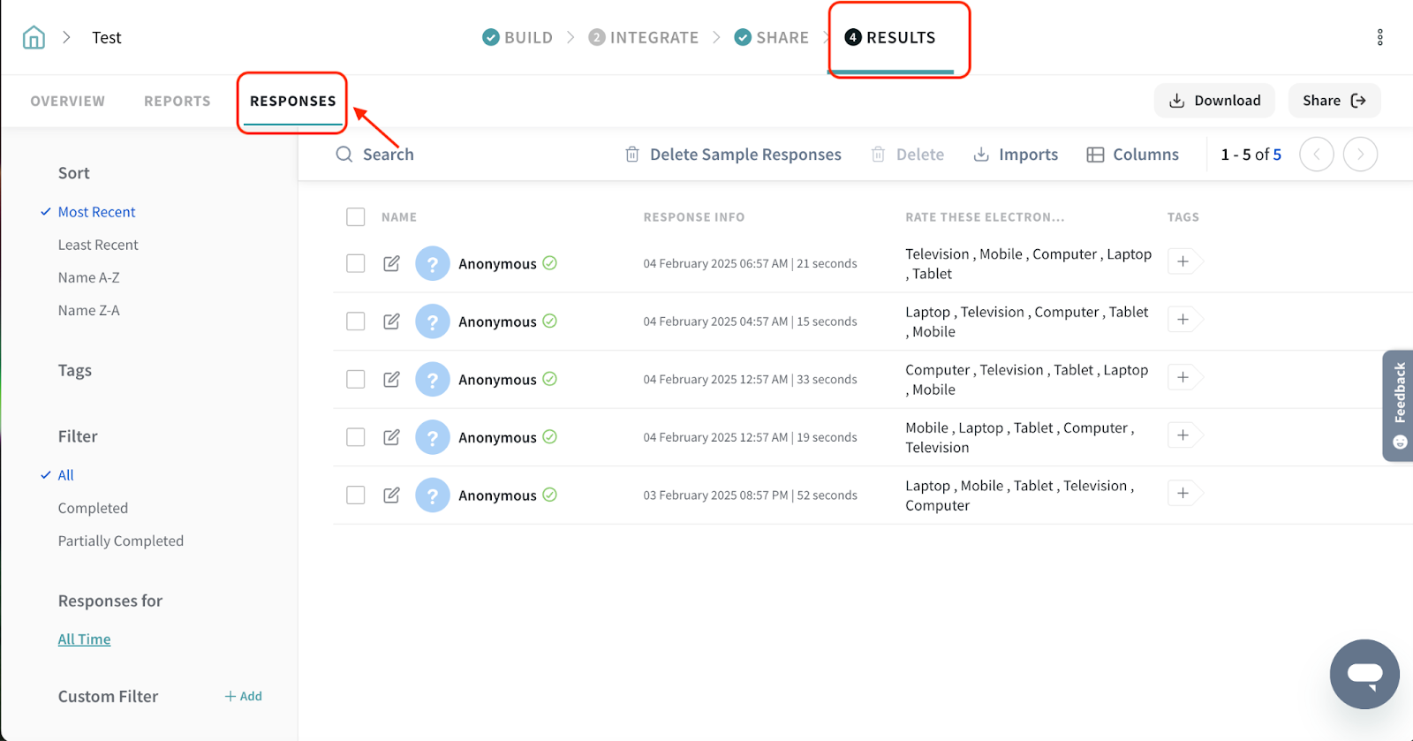Screen dimensions: 1413x741
Task: Click the edit icon on first response
Action: click(391, 263)
